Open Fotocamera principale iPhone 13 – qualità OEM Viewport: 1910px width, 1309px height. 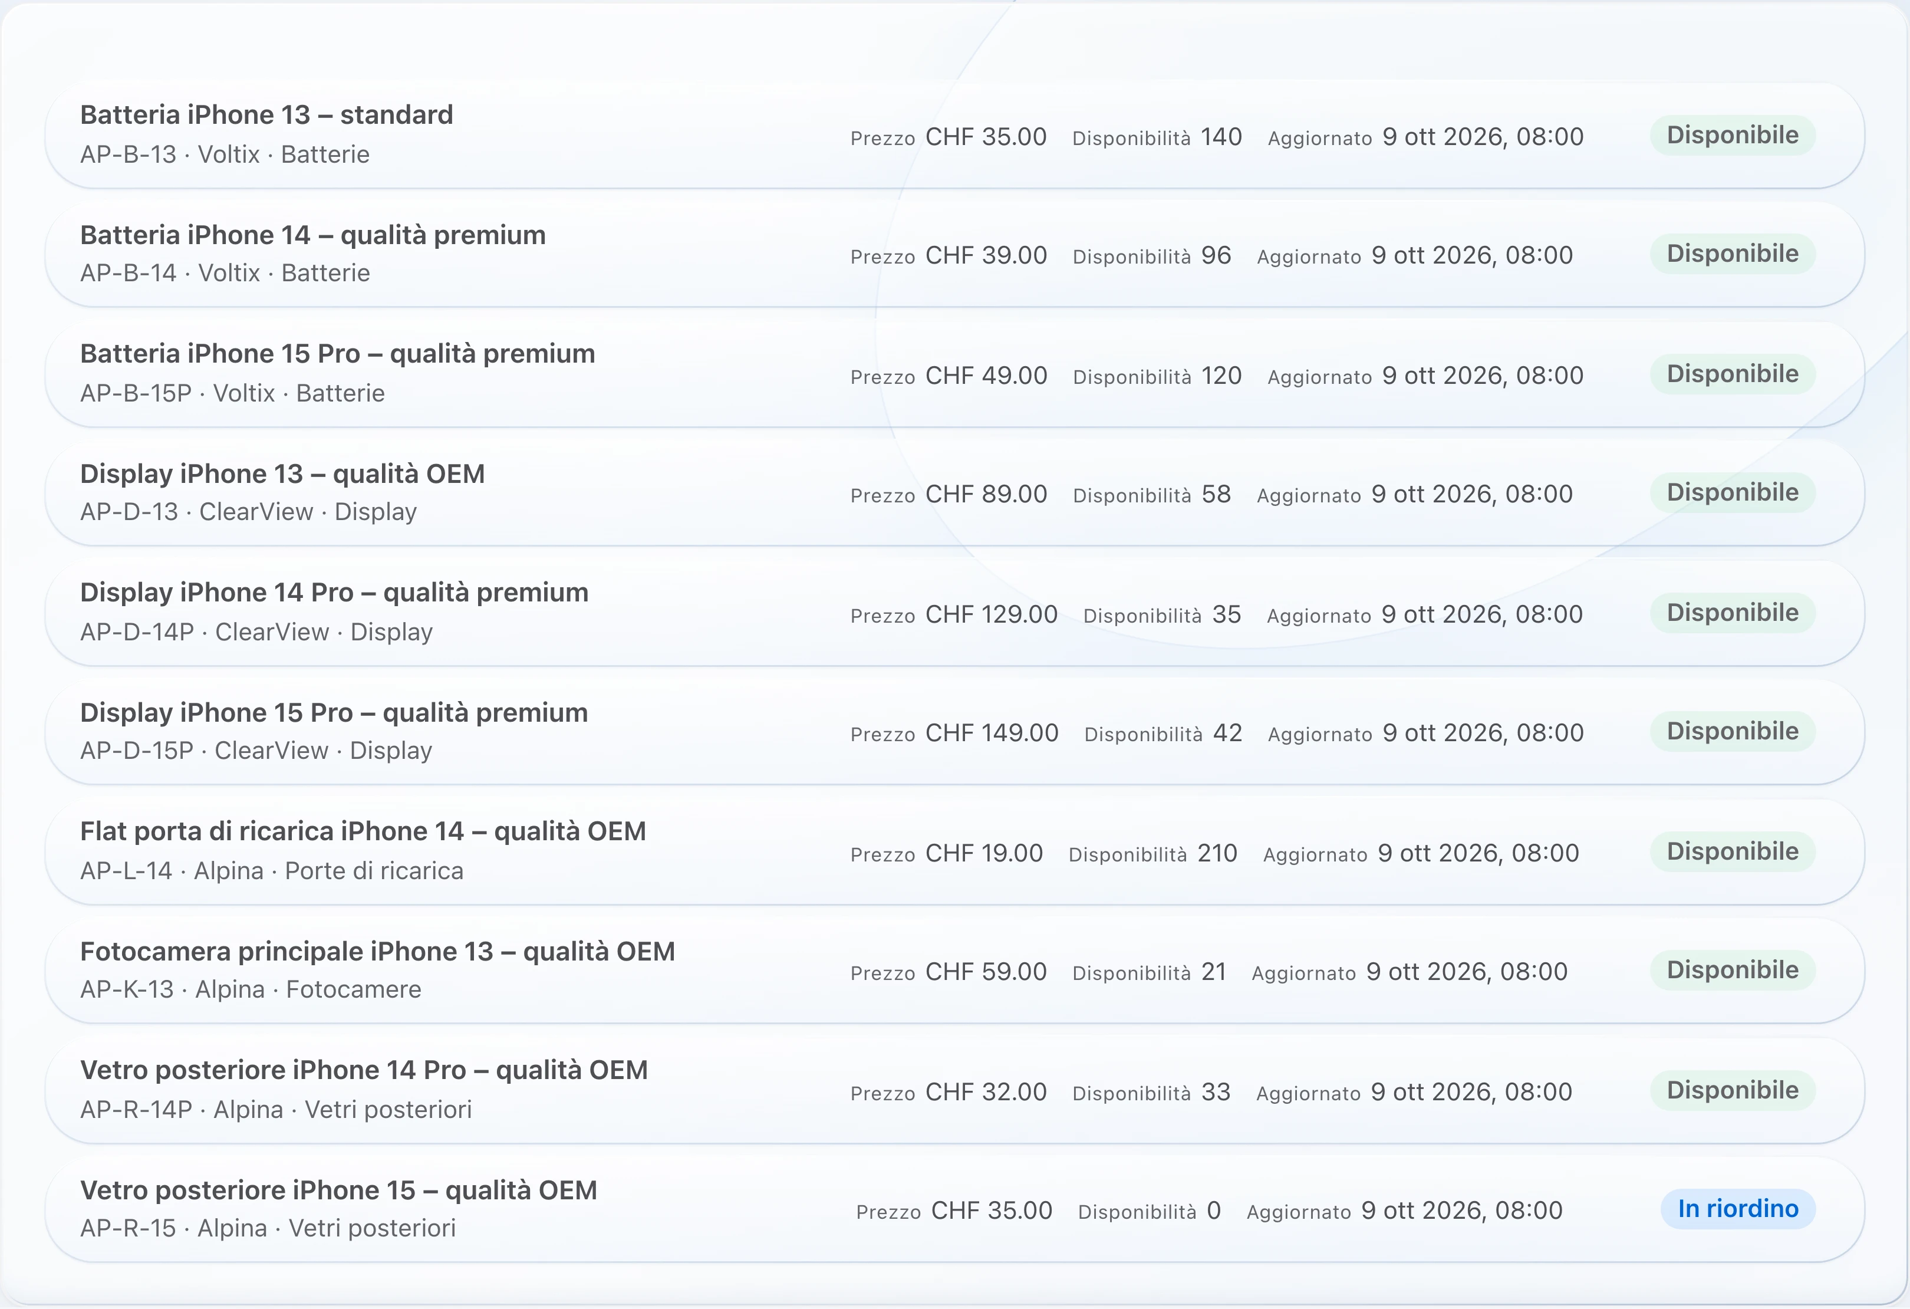377,951
